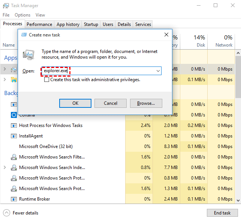Click the Microsoft Windows Search Indexer icon
Screen dimensions: 241x222
tap(13, 168)
